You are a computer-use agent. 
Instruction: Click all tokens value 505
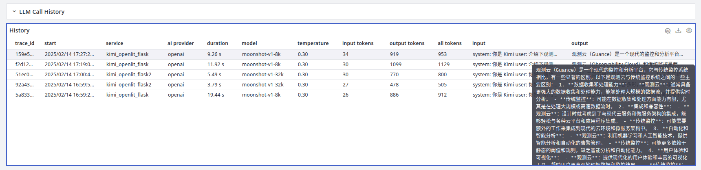click(443, 85)
